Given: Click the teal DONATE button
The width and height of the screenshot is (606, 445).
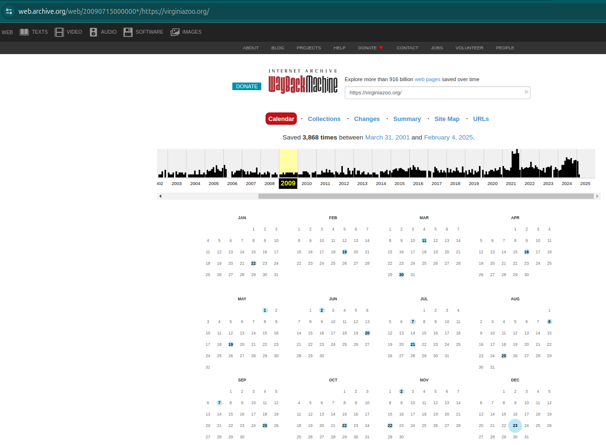Looking at the screenshot, I should click(x=247, y=86).
